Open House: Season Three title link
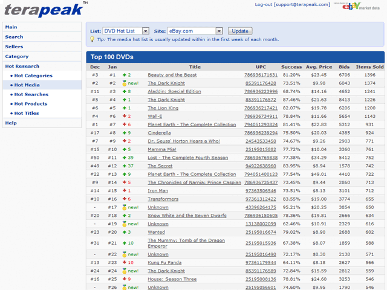This screenshot has height=290, width=387. (x=172, y=279)
